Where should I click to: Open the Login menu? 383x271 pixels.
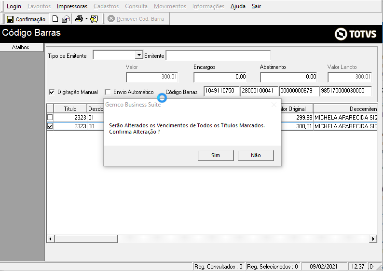[14, 6]
